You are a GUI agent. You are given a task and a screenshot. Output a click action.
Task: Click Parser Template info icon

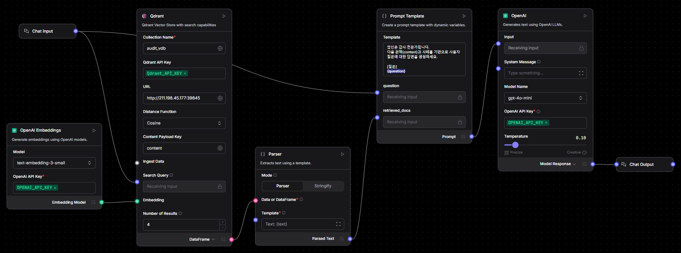coord(284,213)
